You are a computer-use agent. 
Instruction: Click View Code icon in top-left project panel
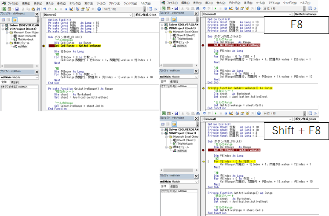point(4,20)
